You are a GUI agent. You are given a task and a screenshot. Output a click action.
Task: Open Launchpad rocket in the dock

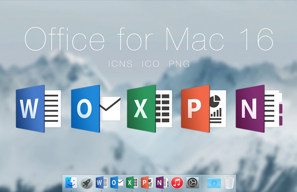[x=87, y=183]
